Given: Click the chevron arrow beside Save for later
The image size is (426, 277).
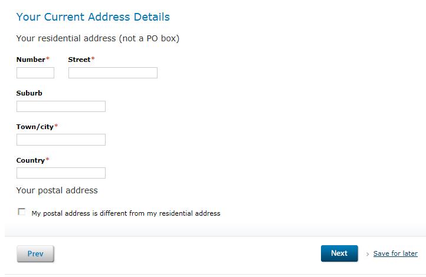Looking at the screenshot, I should 368,254.
